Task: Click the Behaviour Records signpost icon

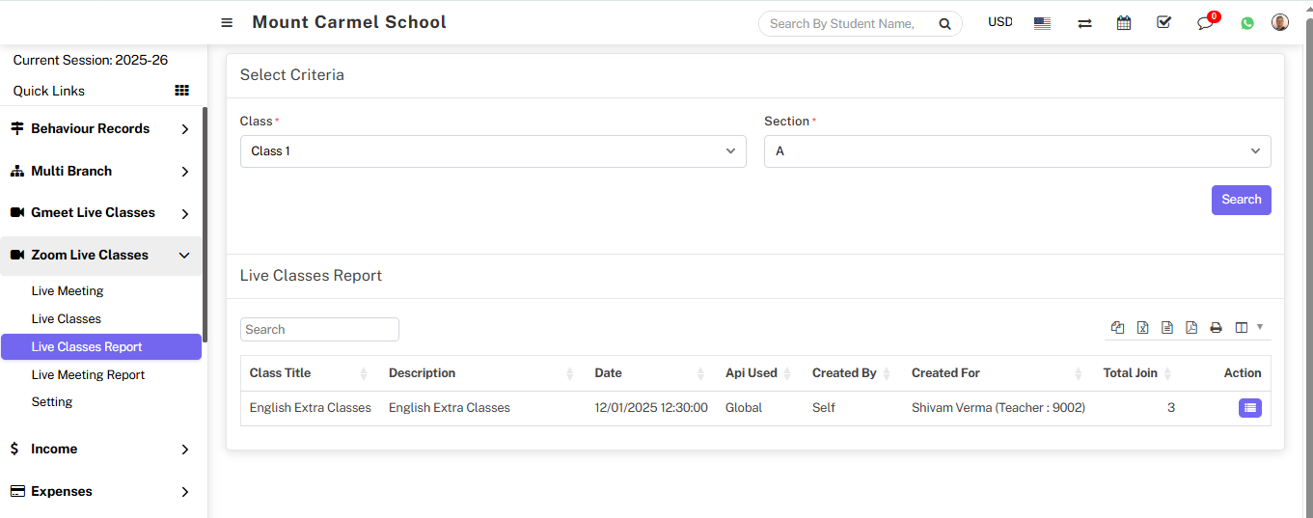Action: click(16, 128)
